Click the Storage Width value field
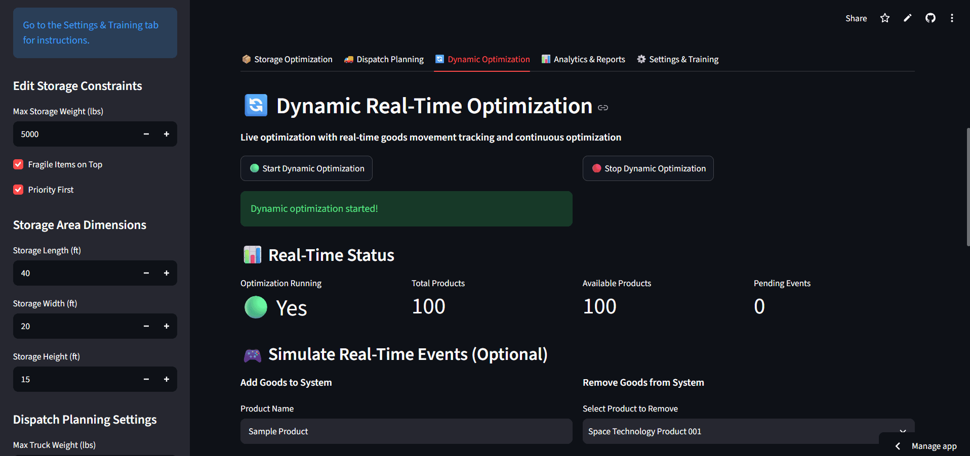Viewport: 970px width, 456px height. (x=75, y=326)
